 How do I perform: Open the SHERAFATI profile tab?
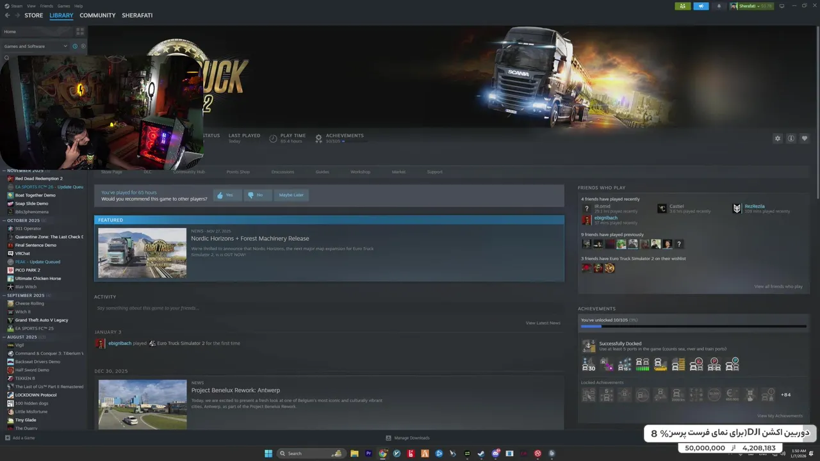coord(137,15)
